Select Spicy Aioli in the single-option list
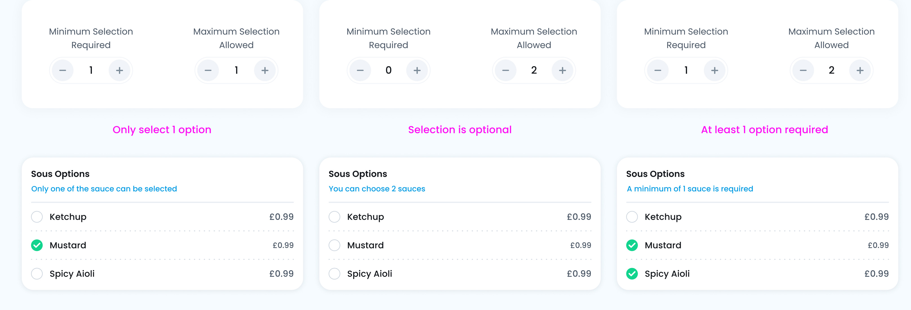 click(x=37, y=274)
